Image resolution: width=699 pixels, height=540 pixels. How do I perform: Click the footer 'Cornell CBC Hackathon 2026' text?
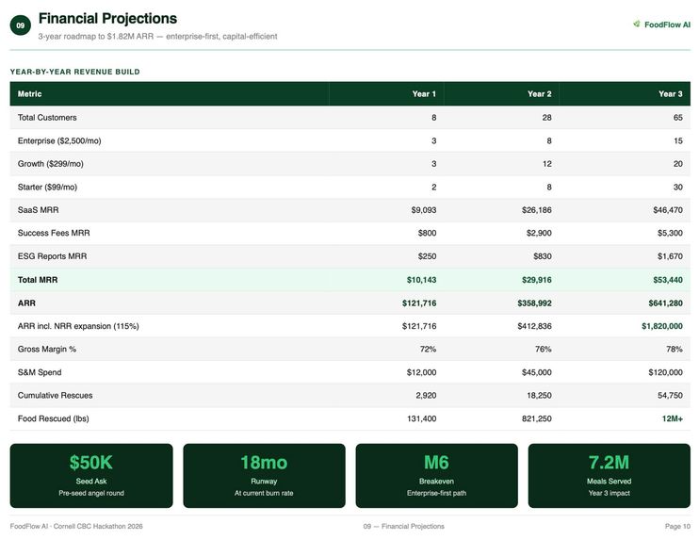[x=98, y=527]
